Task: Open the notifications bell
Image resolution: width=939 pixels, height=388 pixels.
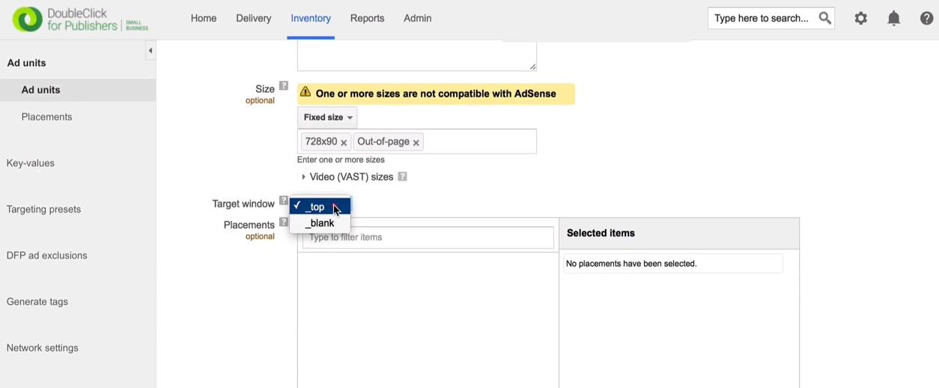Action: [894, 18]
